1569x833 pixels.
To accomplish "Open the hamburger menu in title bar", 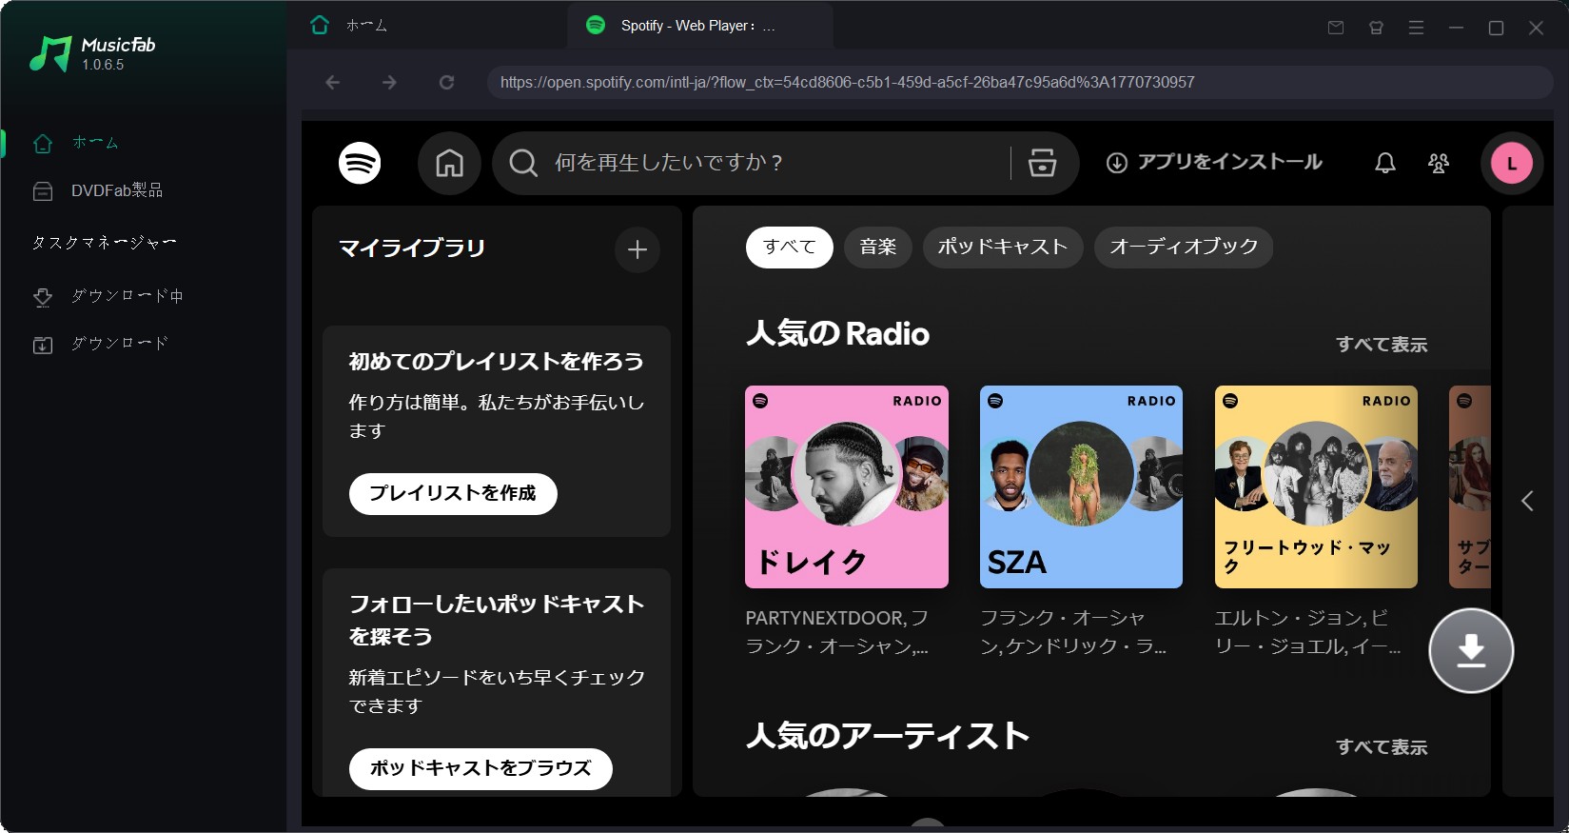I will pos(1416,28).
